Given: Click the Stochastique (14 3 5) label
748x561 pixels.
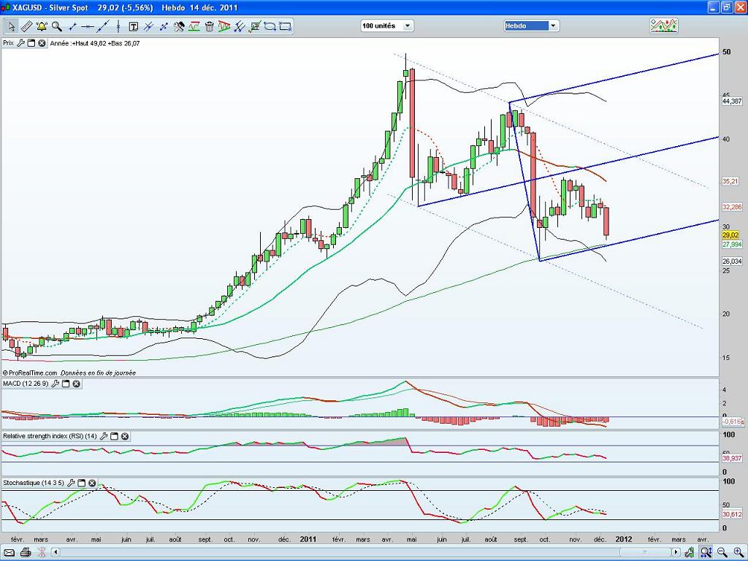Looking at the screenshot, I should click(34, 483).
